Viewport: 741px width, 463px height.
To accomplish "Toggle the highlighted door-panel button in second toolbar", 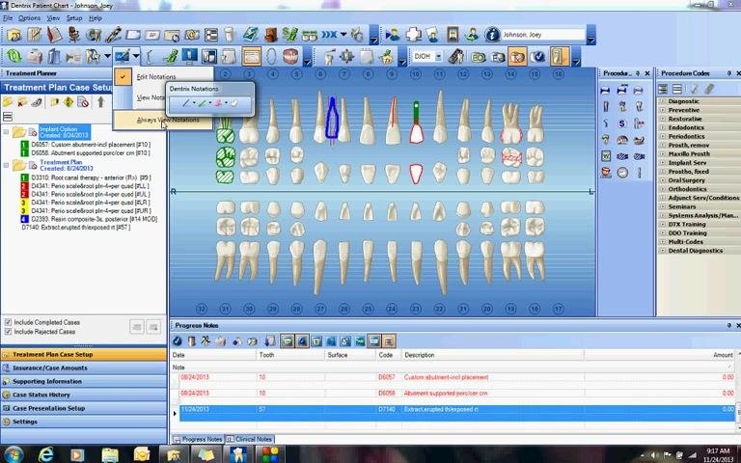I will (x=559, y=57).
